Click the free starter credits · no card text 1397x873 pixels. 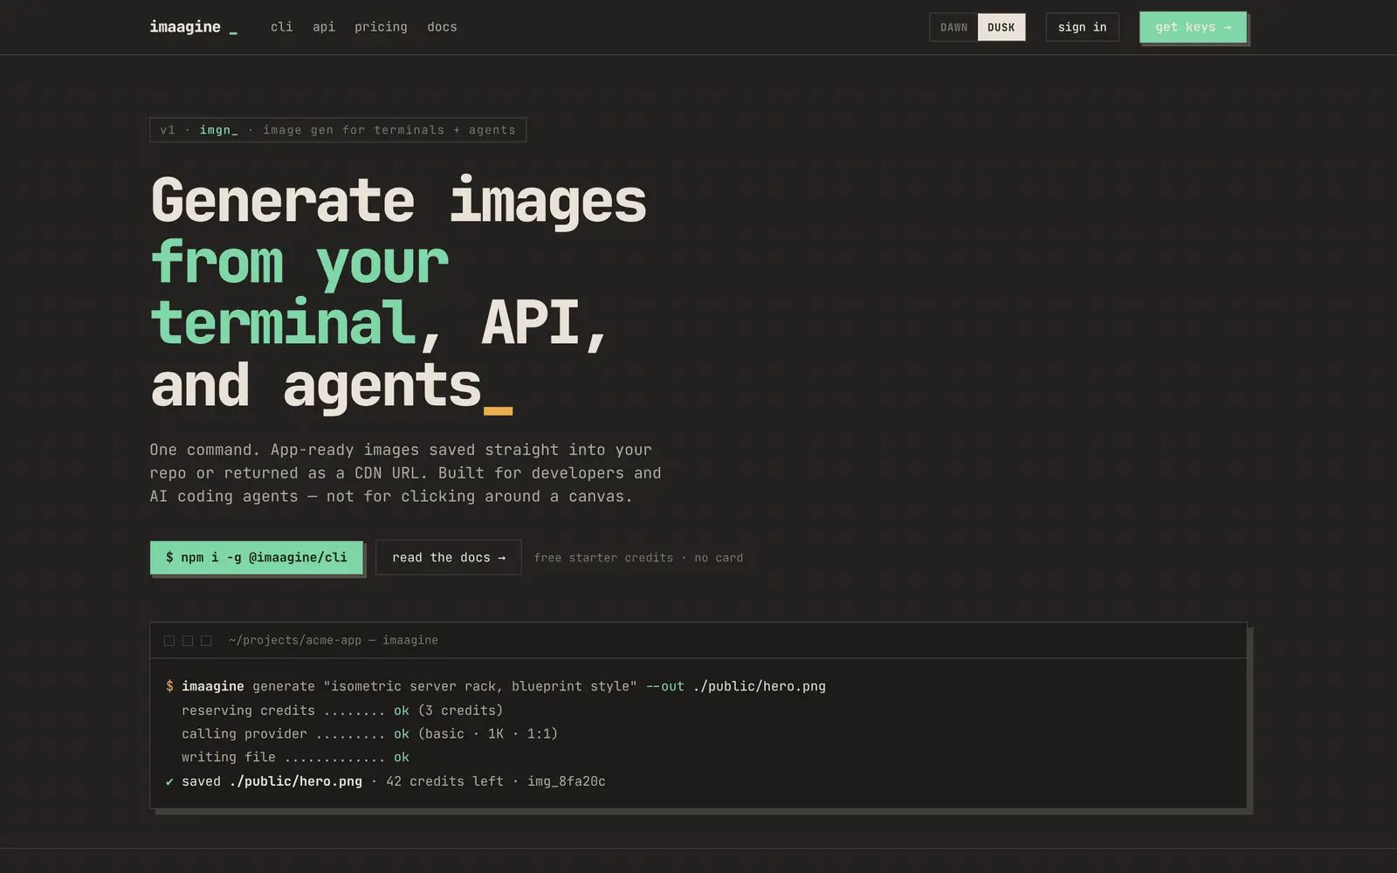pos(638,558)
